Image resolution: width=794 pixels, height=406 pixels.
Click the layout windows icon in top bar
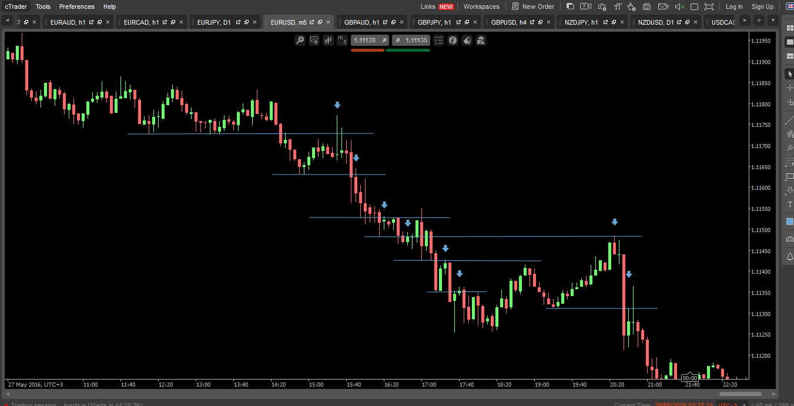click(x=570, y=6)
